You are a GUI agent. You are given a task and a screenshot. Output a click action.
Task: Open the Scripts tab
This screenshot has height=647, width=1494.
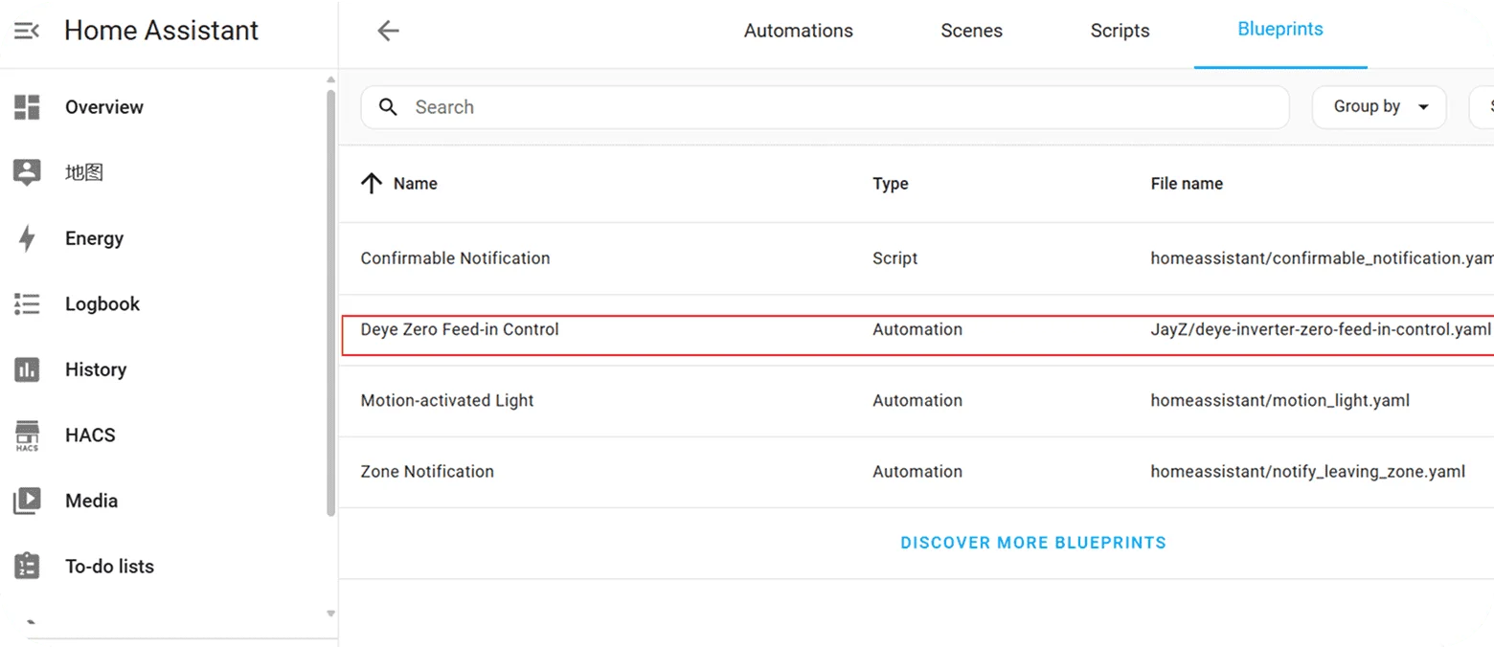[1120, 31]
